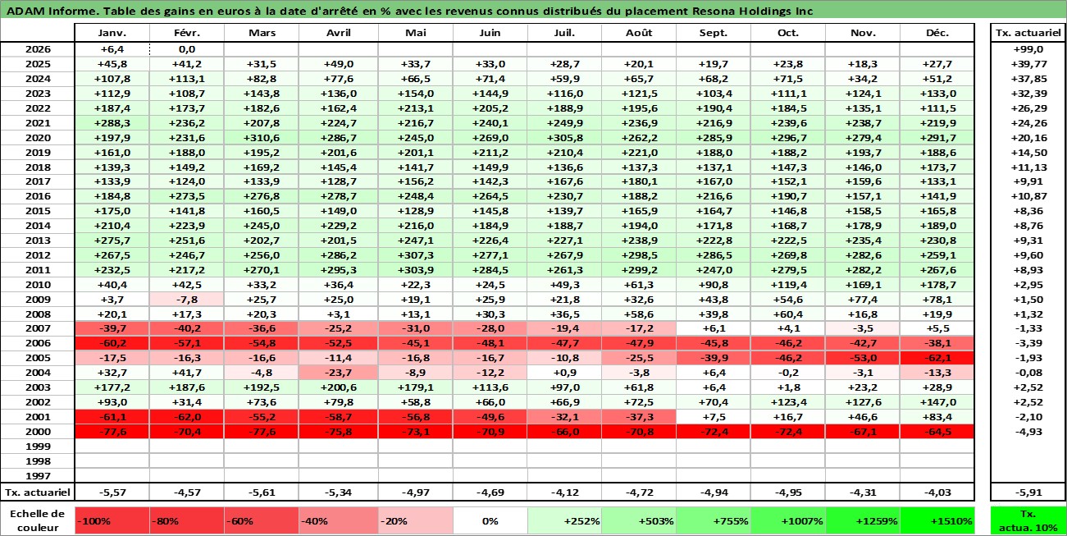The image size is (1067, 536).
Task: Click the -5,91 overall actuarial rate
Action: coord(1028,492)
